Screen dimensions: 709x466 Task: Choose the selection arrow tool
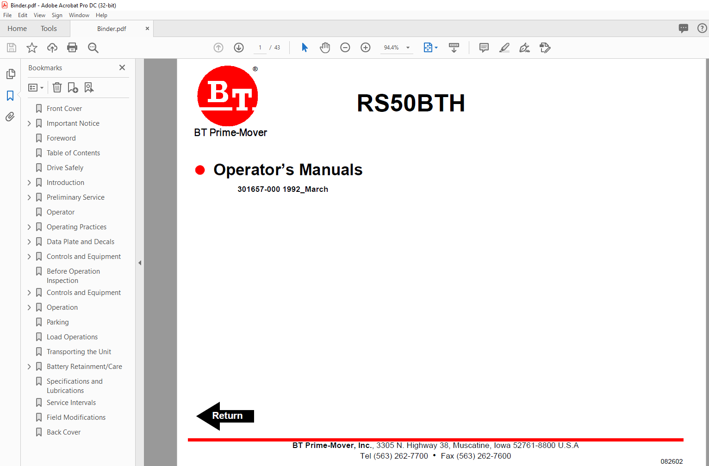(305, 48)
